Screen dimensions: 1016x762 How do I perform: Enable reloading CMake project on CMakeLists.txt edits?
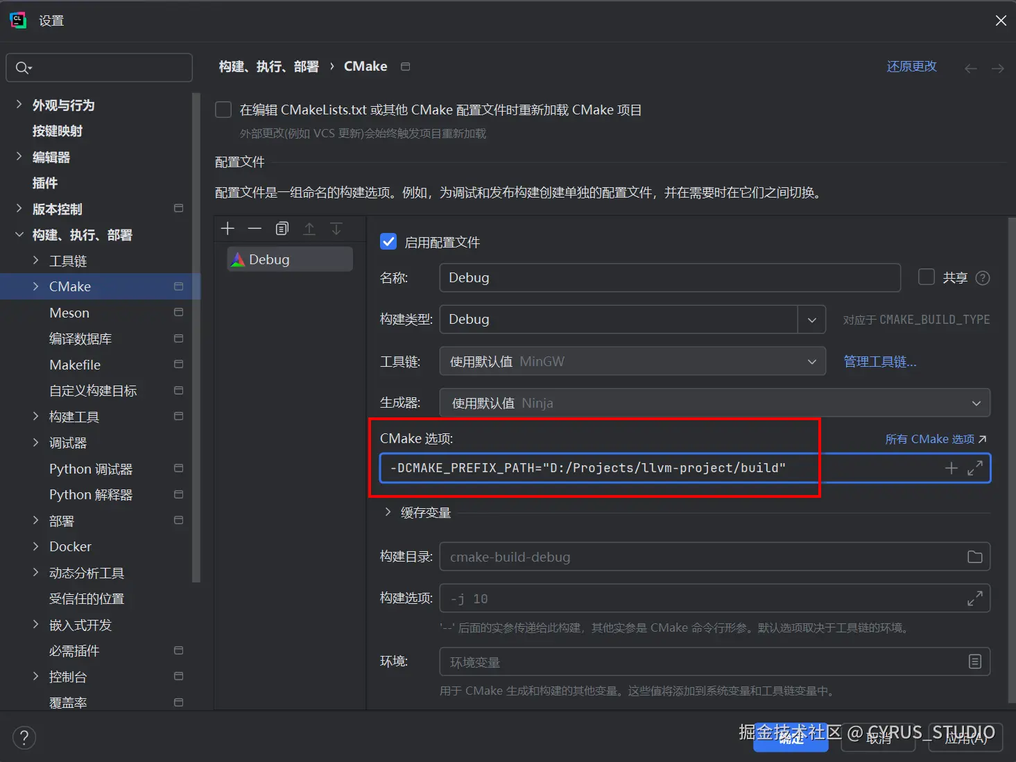(223, 109)
